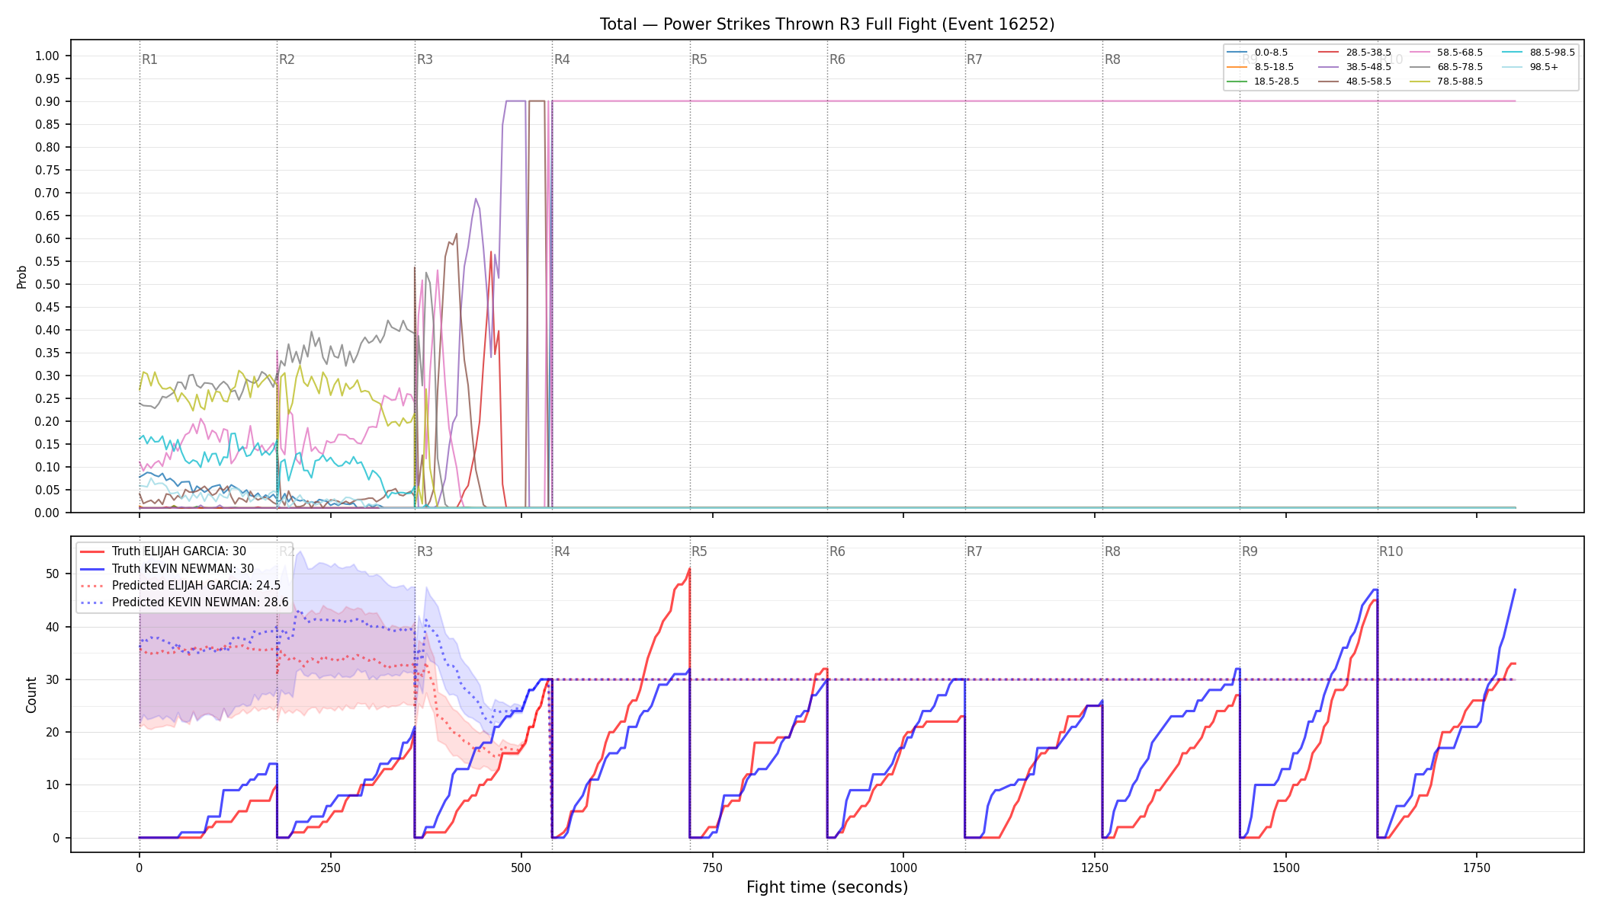The width and height of the screenshot is (1601, 914).
Task: Click the R7 marker in top chart
Action: pyautogui.click(x=974, y=59)
